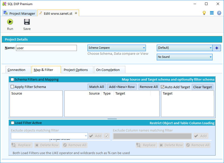Click the lightbulb tips icon
Image resolution: width=224 pixels, height=163 pixels.
[204, 13]
